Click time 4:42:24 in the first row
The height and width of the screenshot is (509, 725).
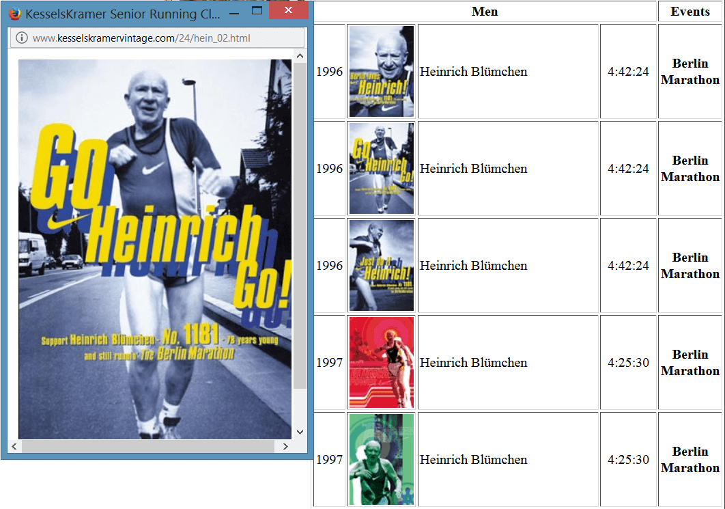(628, 72)
